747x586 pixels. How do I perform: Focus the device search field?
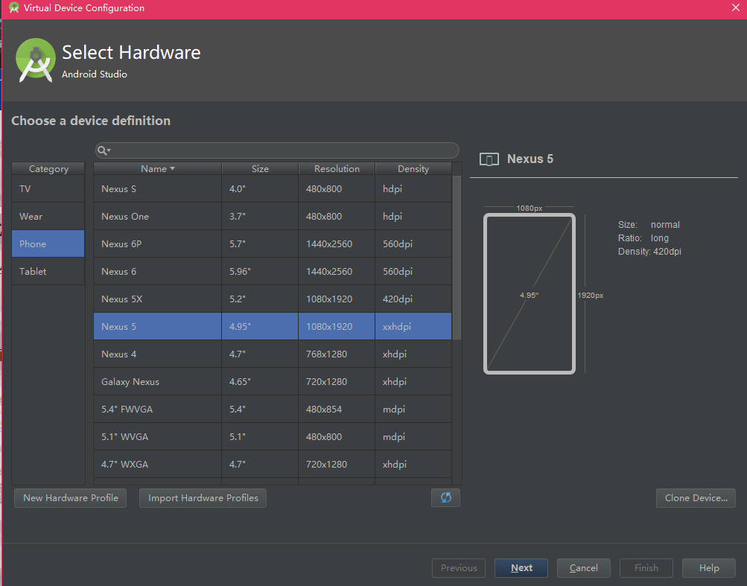(277, 150)
